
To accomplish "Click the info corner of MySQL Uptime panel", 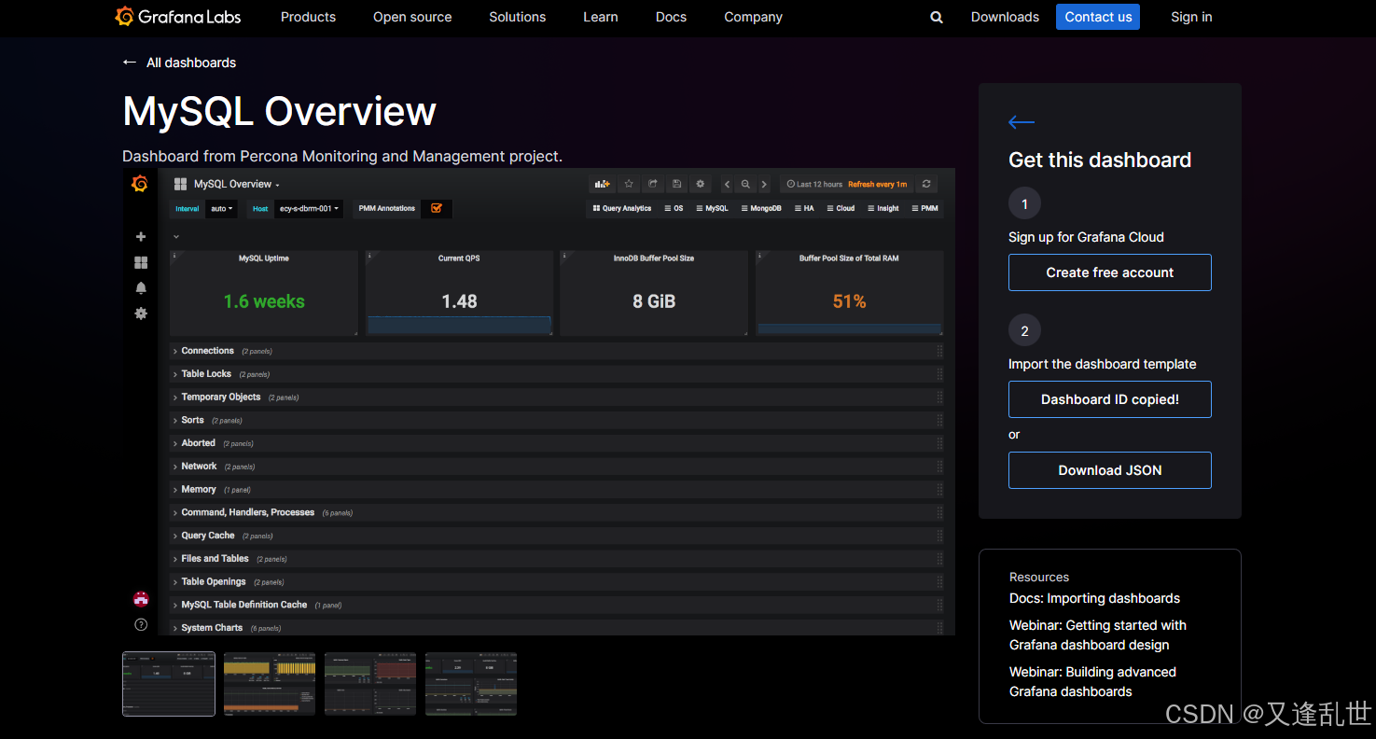I will tap(174, 255).
